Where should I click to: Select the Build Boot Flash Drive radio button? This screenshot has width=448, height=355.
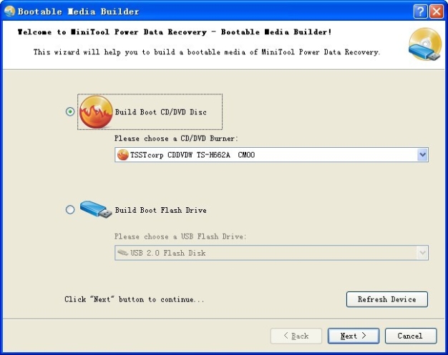point(69,210)
